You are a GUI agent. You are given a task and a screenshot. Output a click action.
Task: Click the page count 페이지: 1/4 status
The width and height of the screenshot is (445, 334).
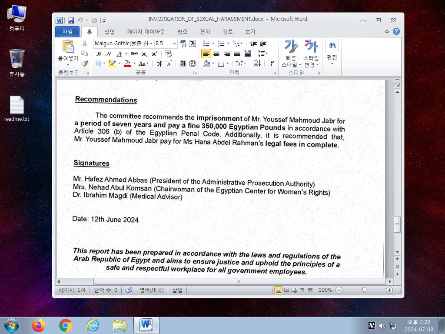tap(72, 290)
